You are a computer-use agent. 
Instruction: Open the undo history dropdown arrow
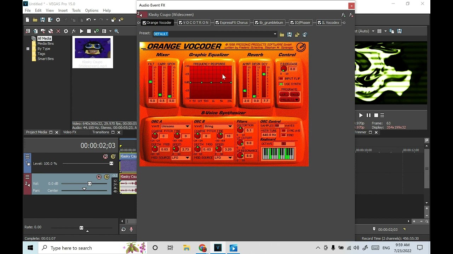click(94, 20)
